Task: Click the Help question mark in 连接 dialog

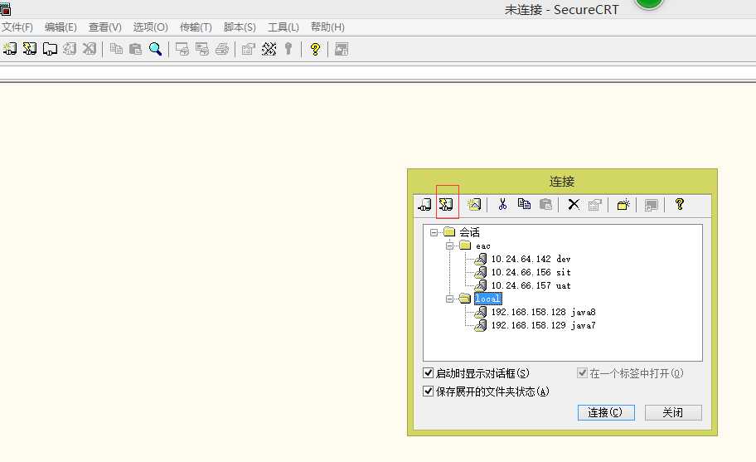Action: 680,204
